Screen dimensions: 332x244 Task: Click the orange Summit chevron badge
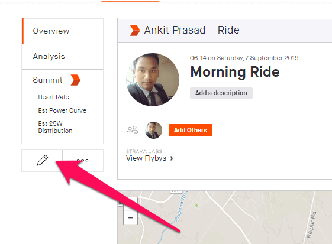76,80
